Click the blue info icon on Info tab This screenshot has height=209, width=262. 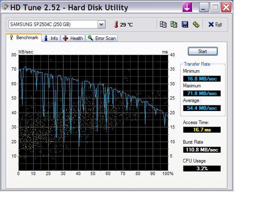tap(46, 38)
